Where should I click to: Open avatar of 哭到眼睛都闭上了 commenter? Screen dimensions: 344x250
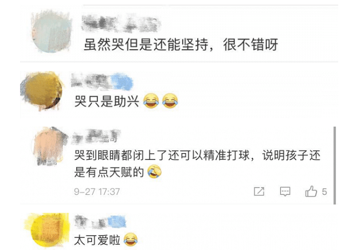click(50, 146)
